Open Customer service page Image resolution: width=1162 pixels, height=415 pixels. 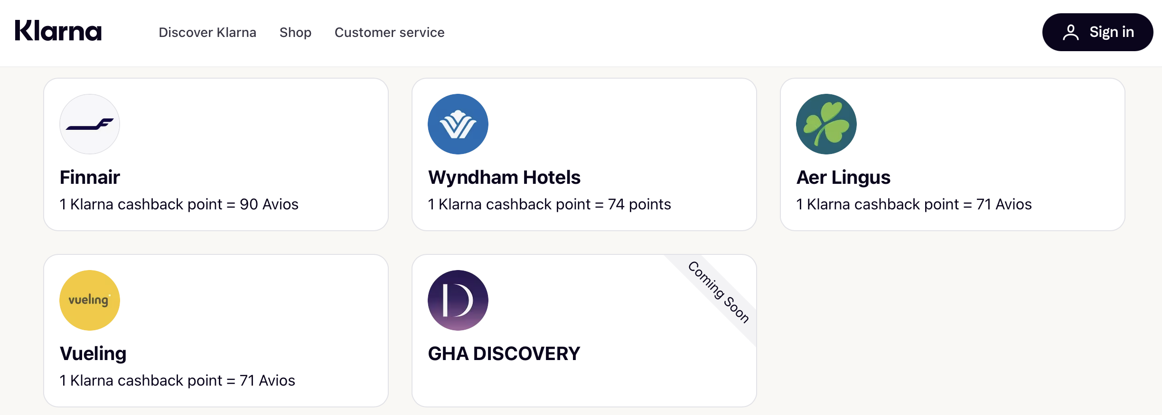click(x=389, y=32)
